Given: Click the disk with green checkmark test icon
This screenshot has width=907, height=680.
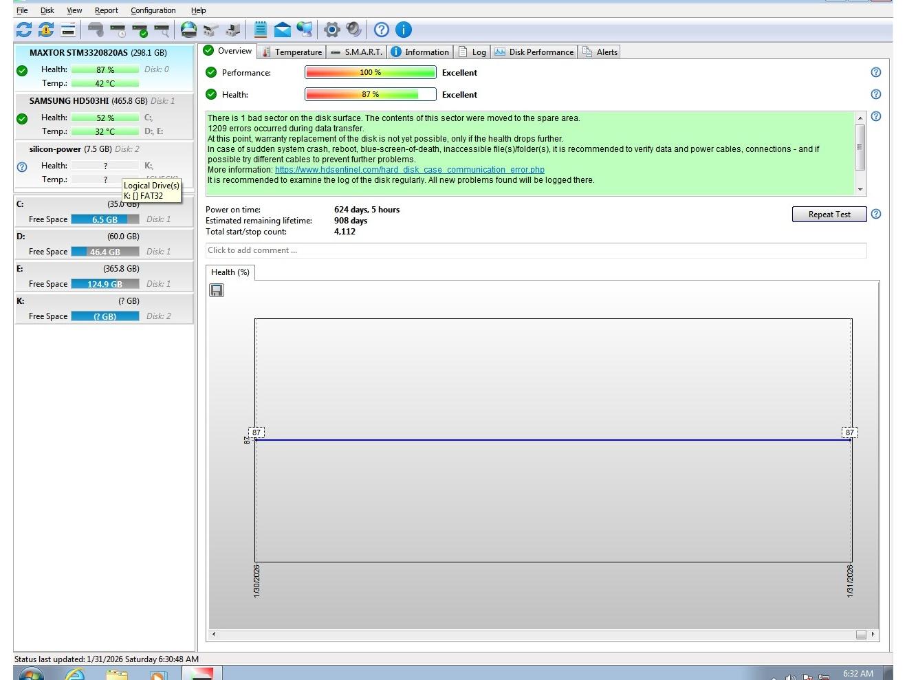Looking at the screenshot, I should coord(140,30).
